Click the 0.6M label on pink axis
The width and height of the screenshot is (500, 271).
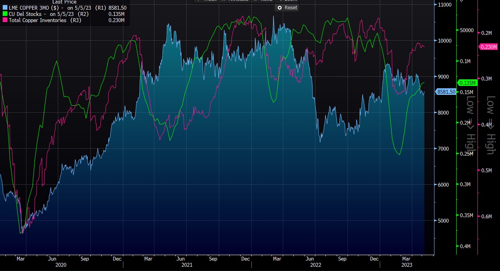click(486, 216)
